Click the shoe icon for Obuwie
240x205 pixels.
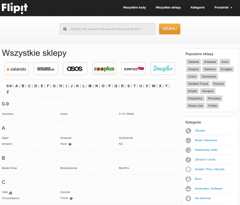coord(188,131)
